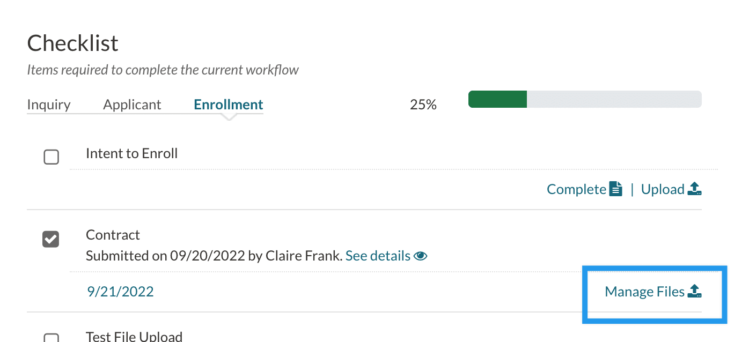Open Manage Files for the Contract

[x=644, y=292]
